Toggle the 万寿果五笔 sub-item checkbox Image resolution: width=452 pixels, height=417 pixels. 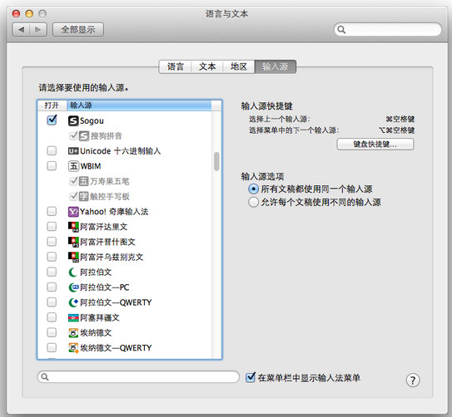click(x=74, y=180)
